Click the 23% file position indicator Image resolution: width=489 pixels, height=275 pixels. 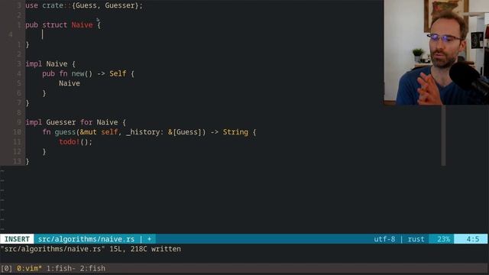pos(443,239)
